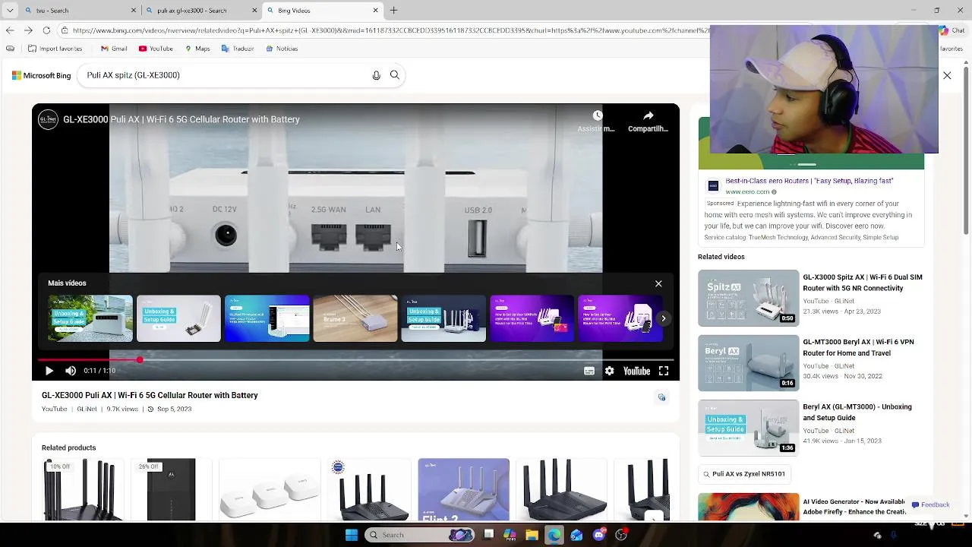Click the browser forward arrow
The image size is (972, 547).
(x=28, y=30)
